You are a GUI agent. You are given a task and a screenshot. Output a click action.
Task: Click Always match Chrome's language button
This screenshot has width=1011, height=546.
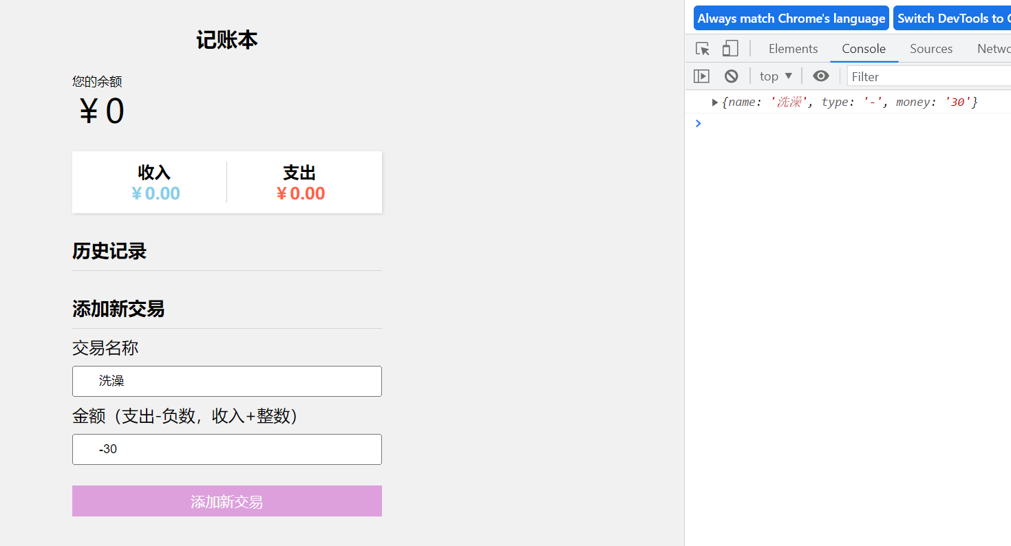[x=791, y=19]
